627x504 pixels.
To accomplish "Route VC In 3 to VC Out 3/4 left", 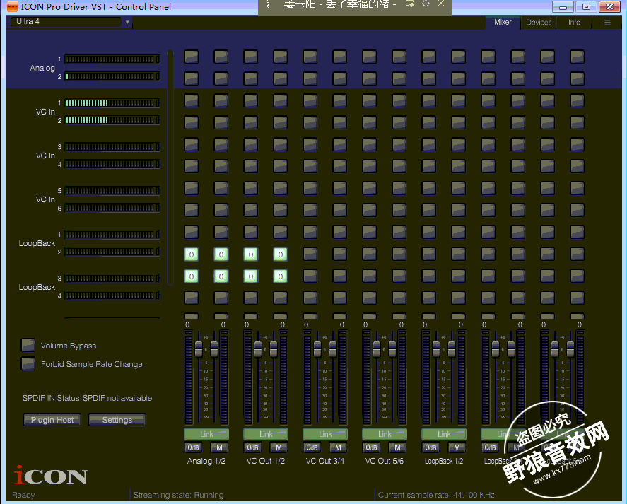I will [x=310, y=144].
